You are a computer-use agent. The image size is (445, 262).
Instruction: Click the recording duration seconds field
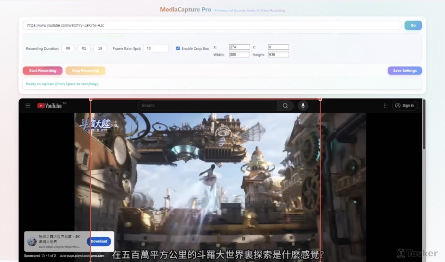tap(100, 48)
